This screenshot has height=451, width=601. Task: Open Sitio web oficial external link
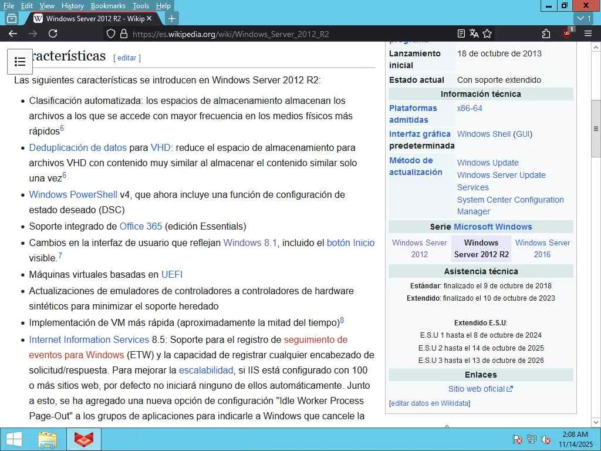tap(480, 389)
